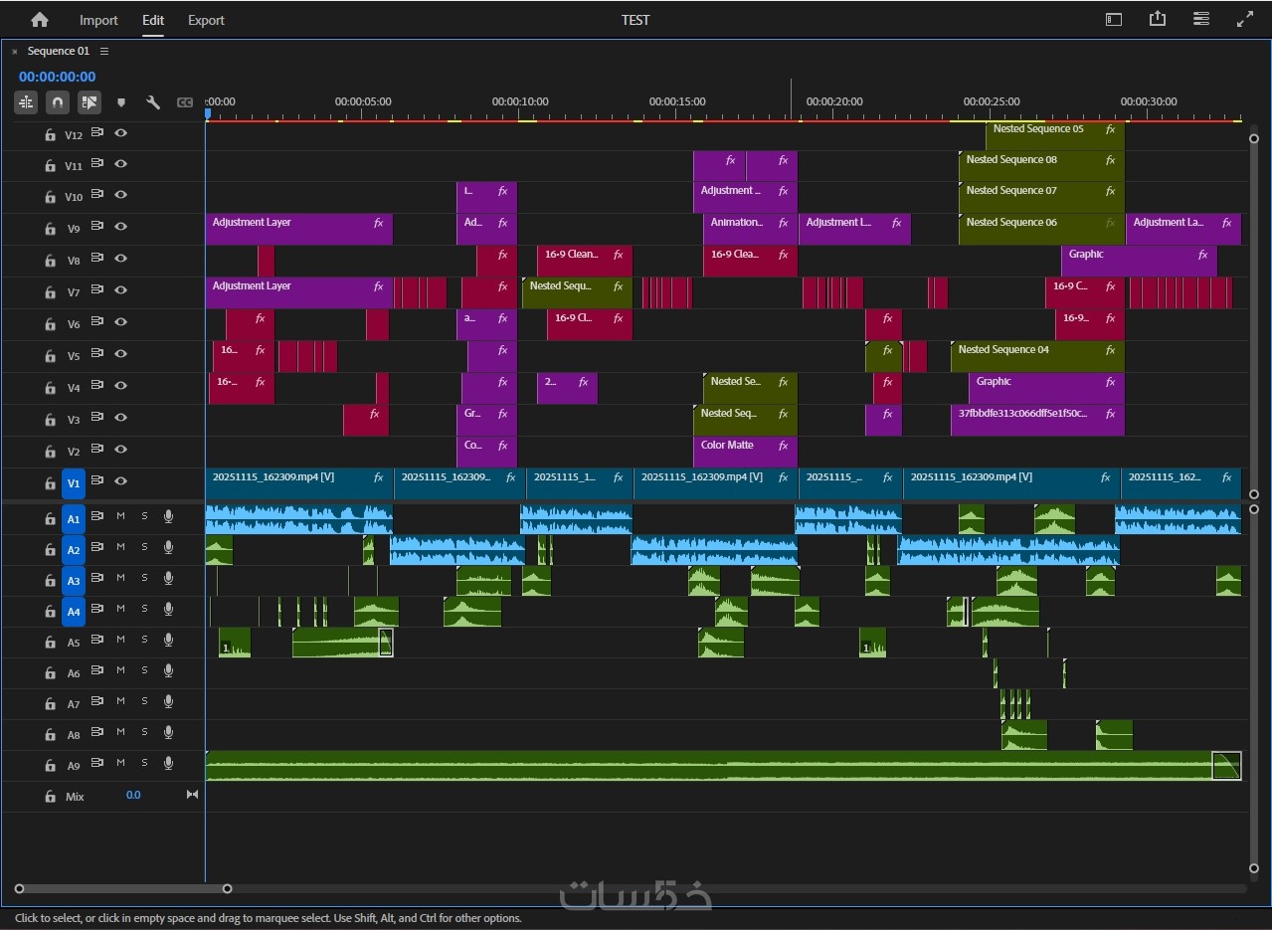Toggle A2 track targeting button

pos(74,549)
